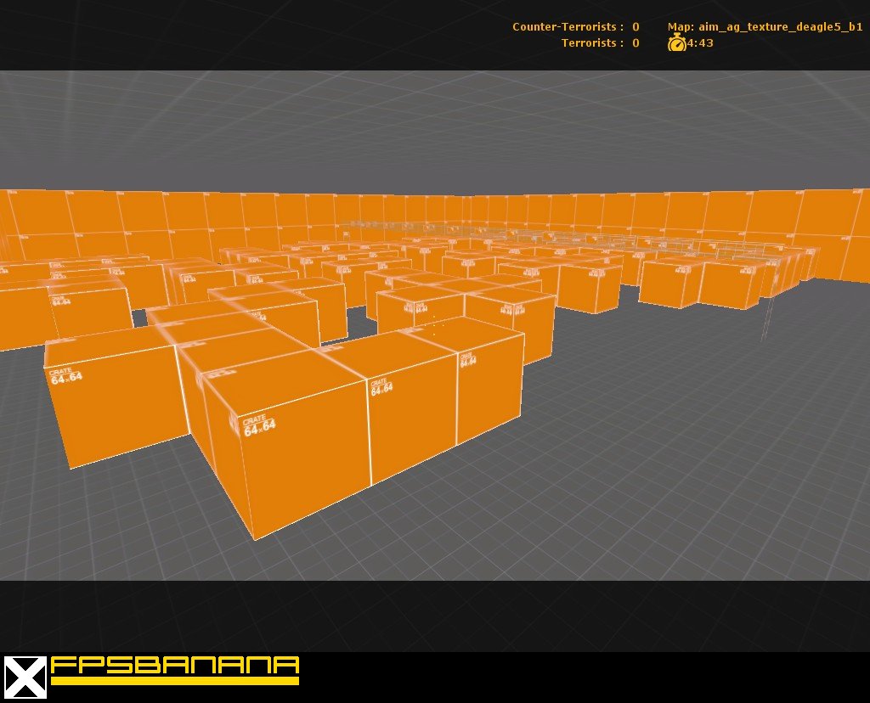Image resolution: width=870 pixels, height=703 pixels.
Task: Click the map name aim_ag_texture_deagle5_b1
Action: pyautogui.click(x=765, y=27)
